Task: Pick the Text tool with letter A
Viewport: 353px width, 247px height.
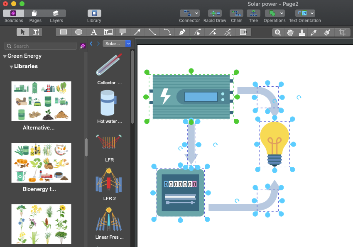Action: 94,32
